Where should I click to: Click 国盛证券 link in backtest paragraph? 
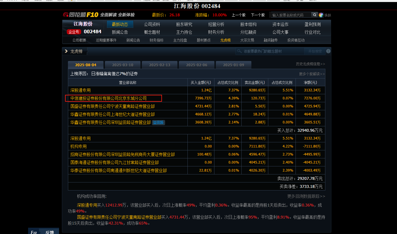119,217
